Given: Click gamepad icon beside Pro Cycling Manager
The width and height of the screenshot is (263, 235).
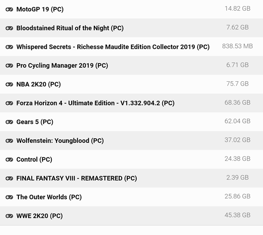Looking at the screenshot, I should 9,66.
